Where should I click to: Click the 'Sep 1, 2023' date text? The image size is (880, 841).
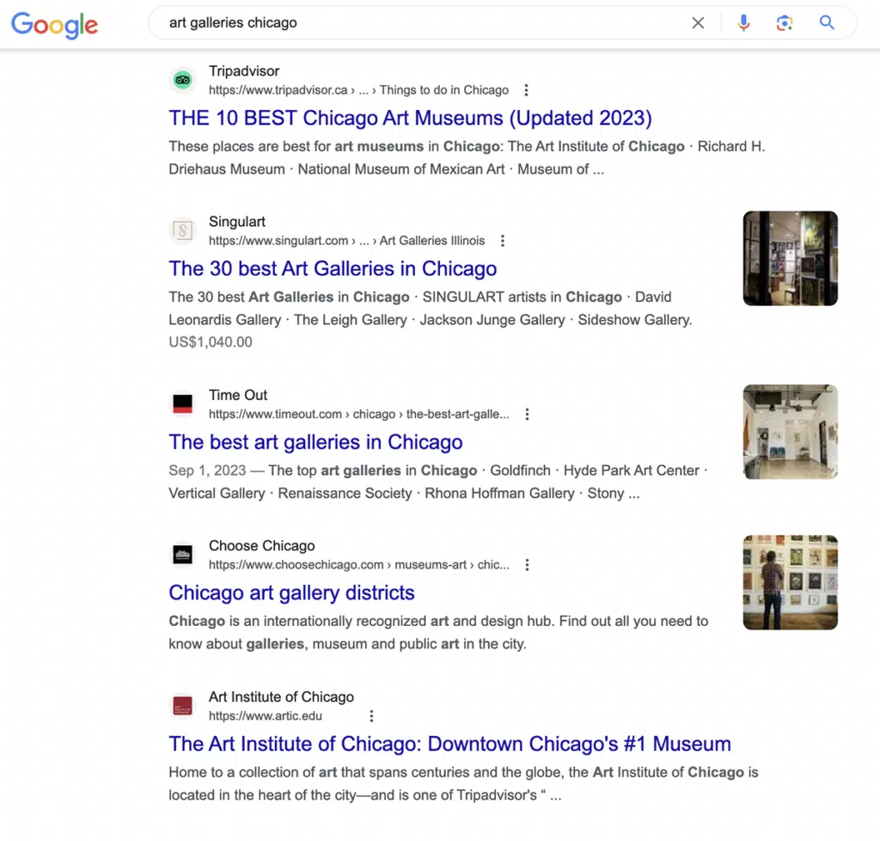pyautogui.click(x=207, y=470)
